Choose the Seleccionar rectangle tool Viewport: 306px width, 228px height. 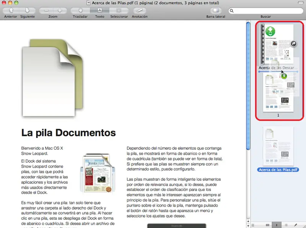tap(119, 10)
